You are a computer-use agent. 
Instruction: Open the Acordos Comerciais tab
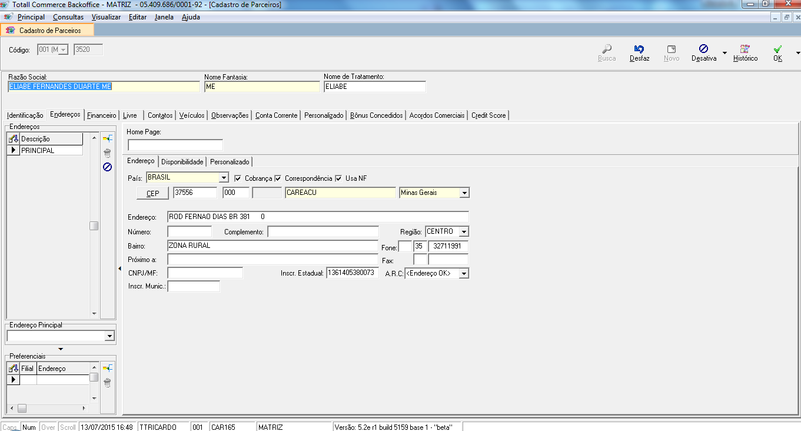(x=437, y=115)
